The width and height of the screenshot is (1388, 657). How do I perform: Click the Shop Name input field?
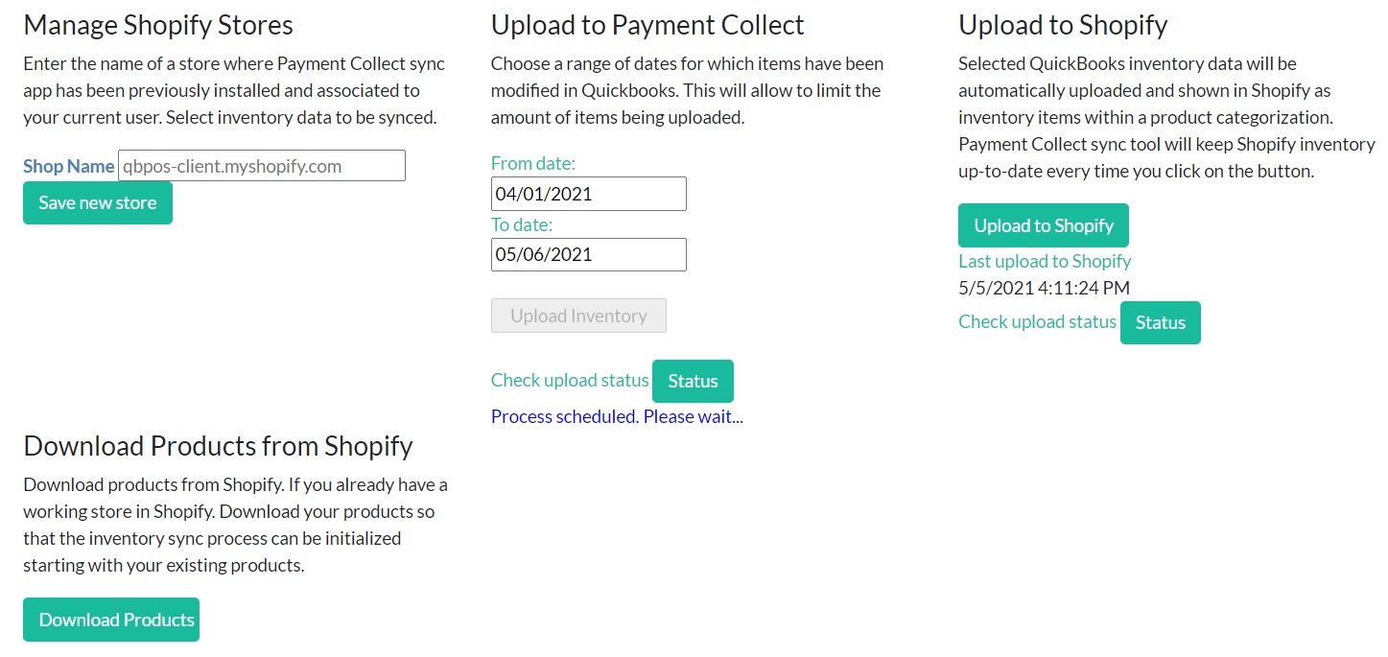coord(261,166)
